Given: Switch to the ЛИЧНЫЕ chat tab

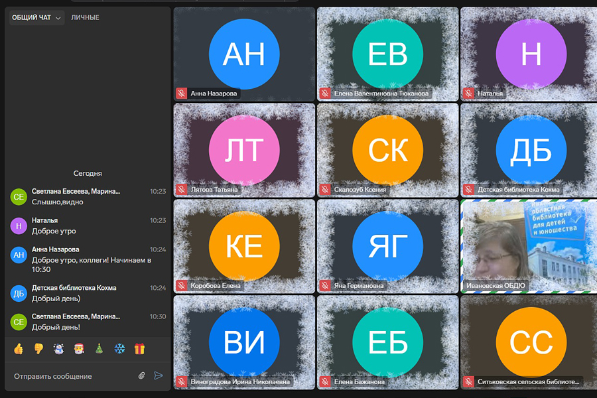Looking at the screenshot, I should (x=85, y=18).
